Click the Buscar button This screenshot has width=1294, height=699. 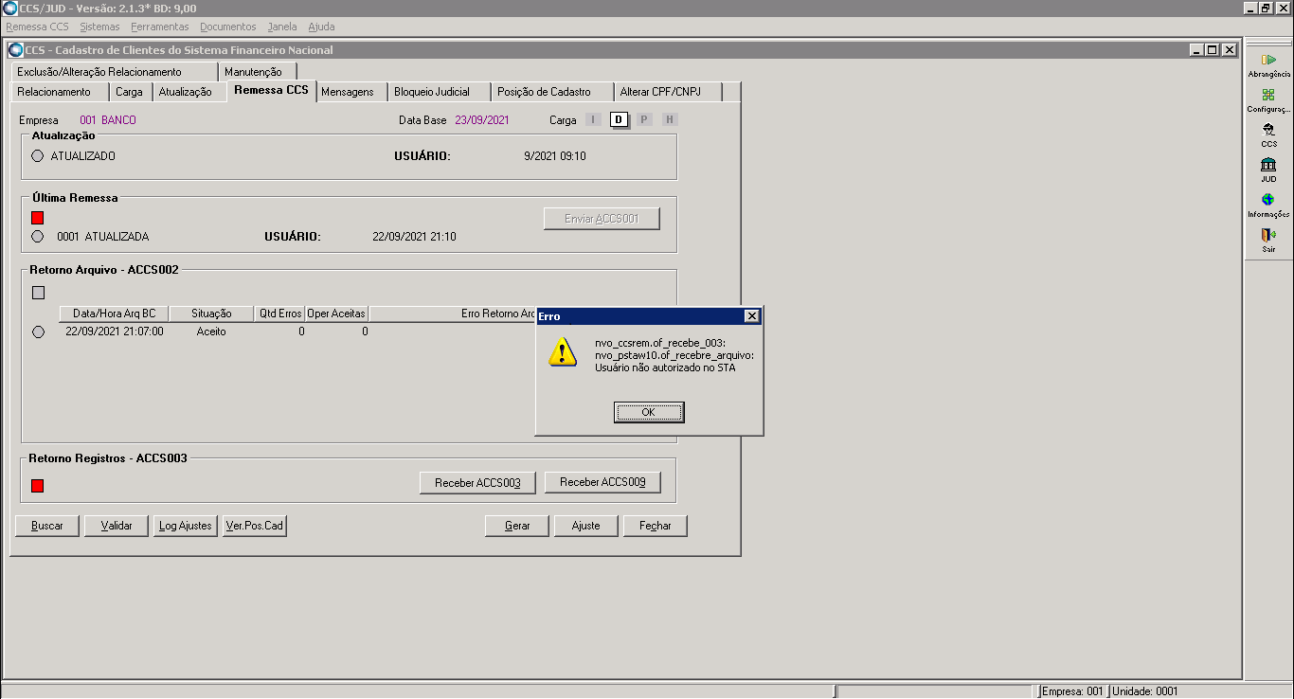pos(47,526)
